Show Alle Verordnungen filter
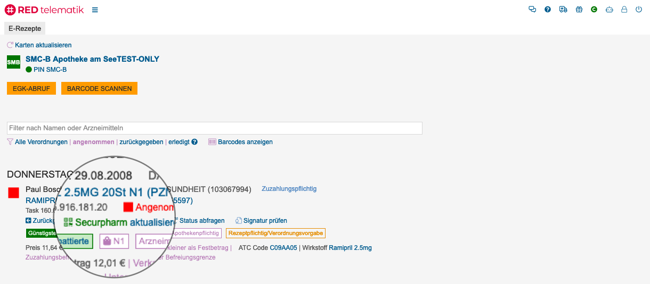650x284 pixels. tap(41, 142)
